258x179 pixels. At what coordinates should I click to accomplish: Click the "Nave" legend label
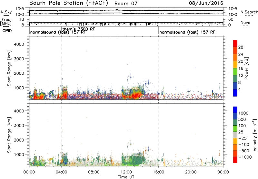(245, 22)
